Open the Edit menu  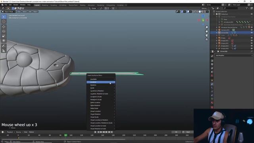tap(10, 5)
